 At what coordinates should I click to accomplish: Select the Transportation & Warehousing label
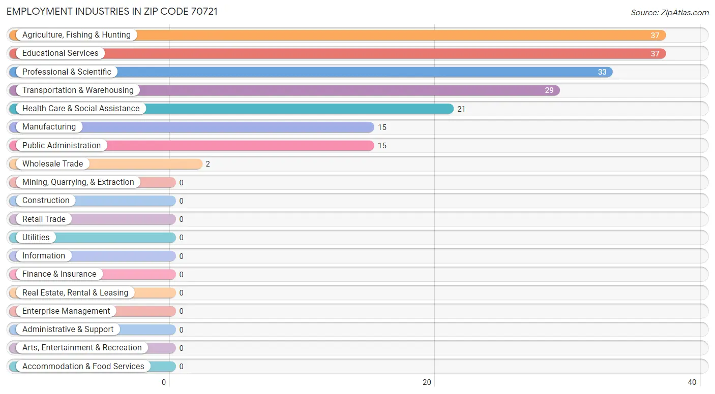(78, 90)
